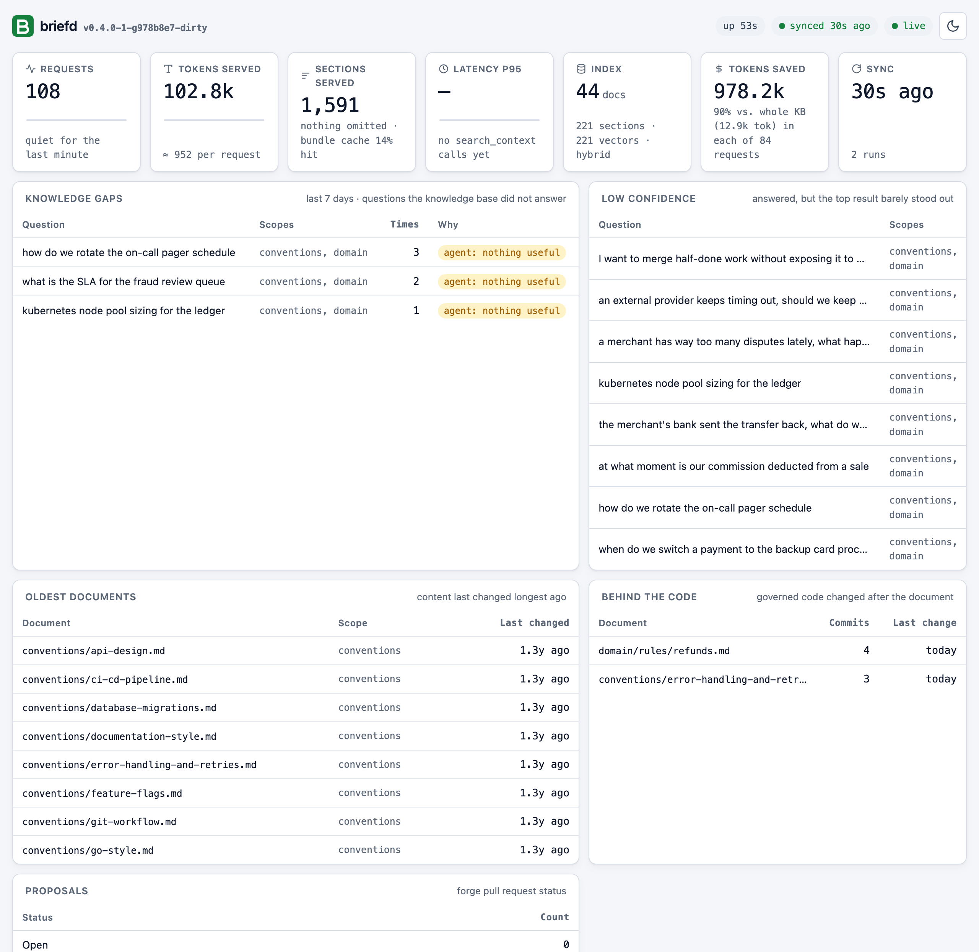Click the Behind the Code panel title
This screenshot has width=979, height=952.
pyautogui.click(x=649, y=597)
